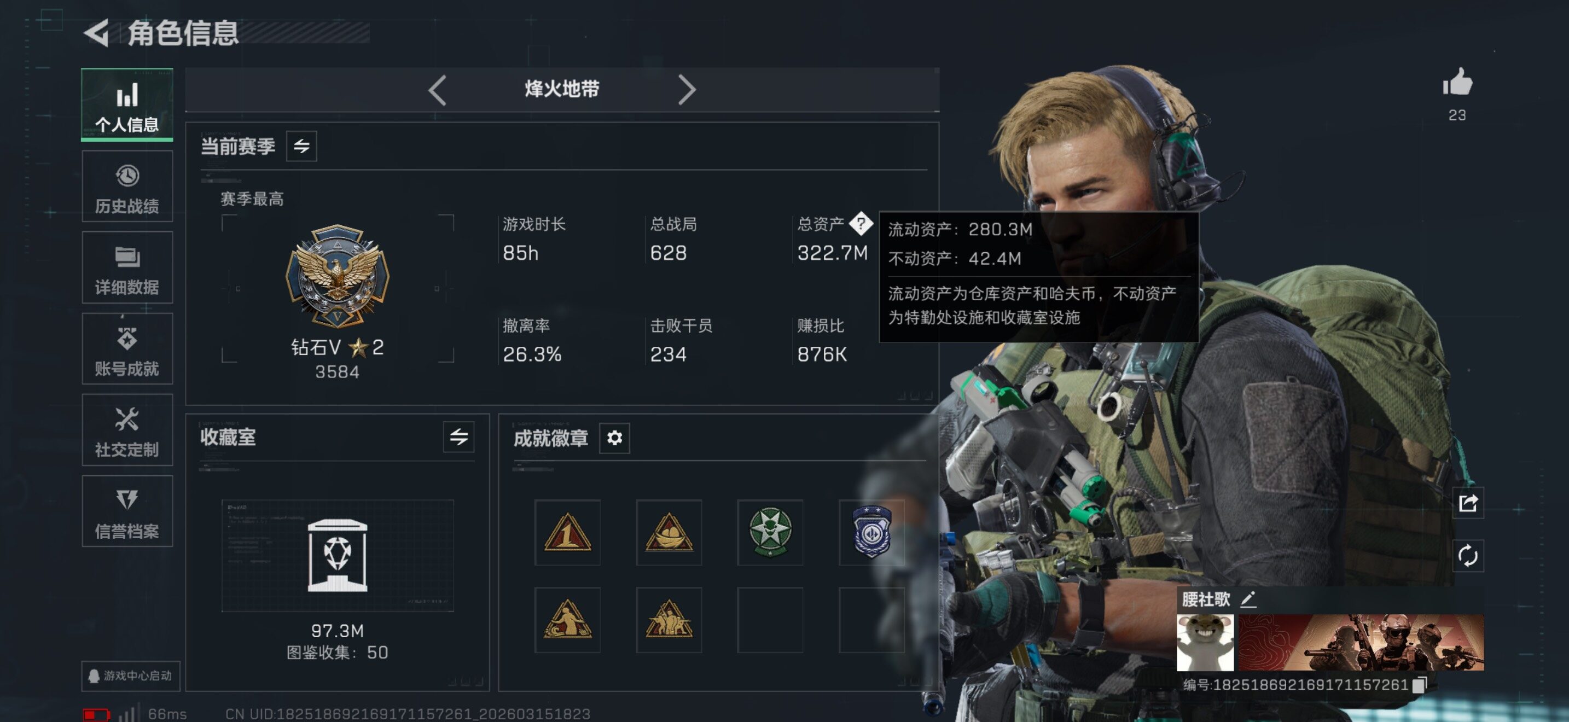Copy the player ID number with the copy icon
1569x722 pixels.
tap(1419, 685)
